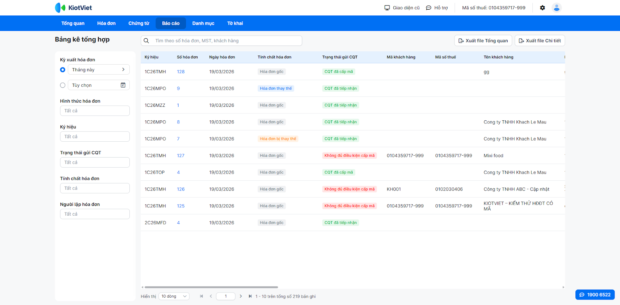Click Xuất file Chi tiết button
The width and height of the screenshot is (620, 305).
tap(539, 41)
